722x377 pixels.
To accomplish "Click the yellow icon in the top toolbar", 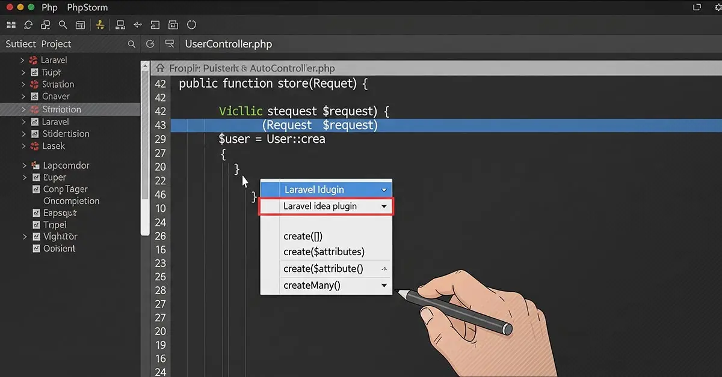I will pos(100,25).
